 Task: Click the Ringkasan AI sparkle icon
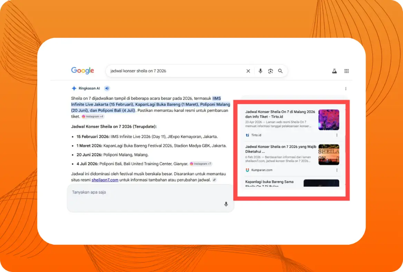74,88
